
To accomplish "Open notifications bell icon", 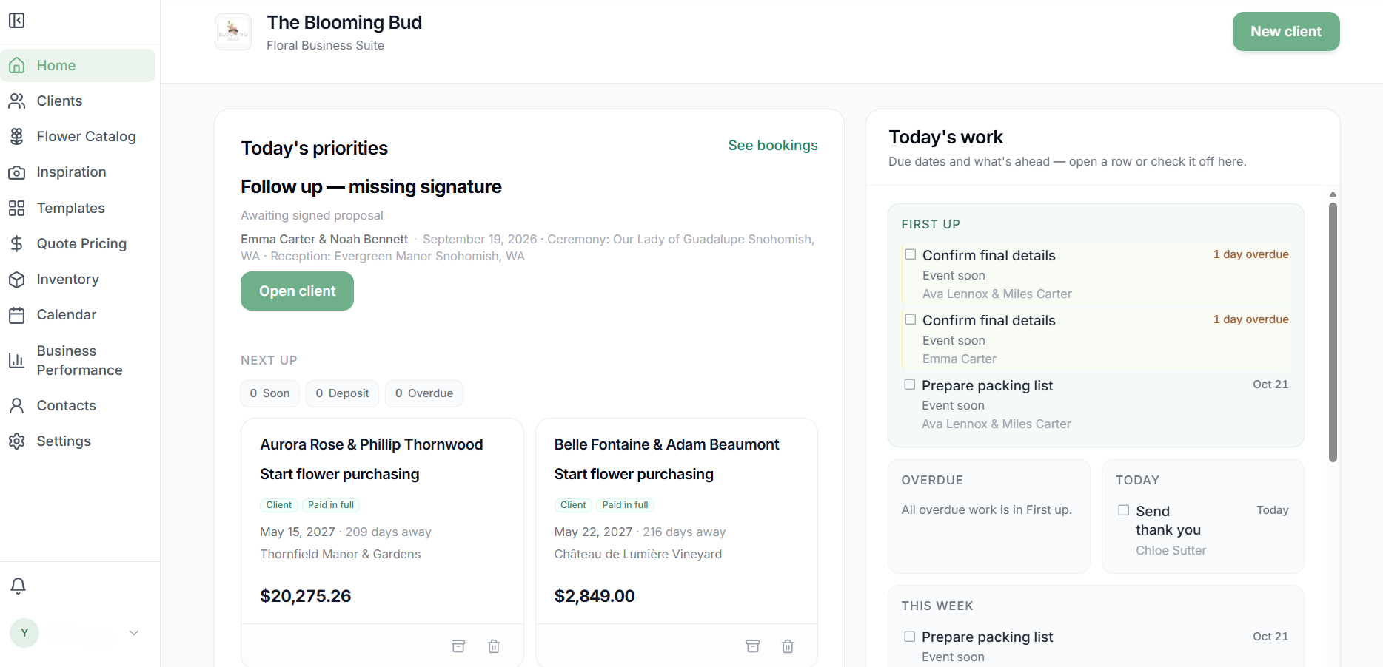I will (x=18, y=586).
